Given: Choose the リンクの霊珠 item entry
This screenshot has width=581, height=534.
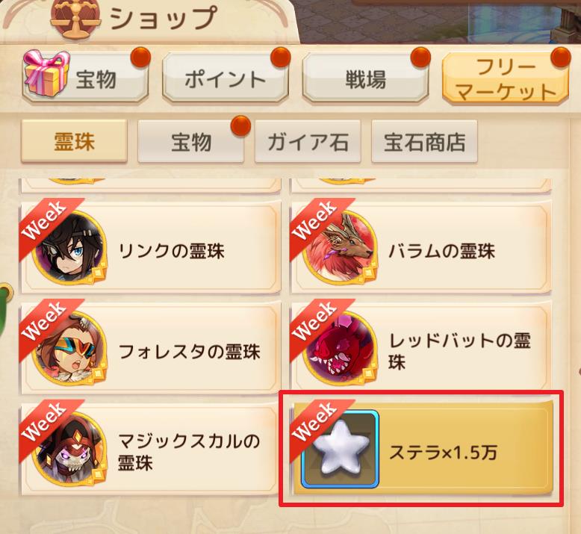Looking at the screenshot, I should click(x=151, y=248).
